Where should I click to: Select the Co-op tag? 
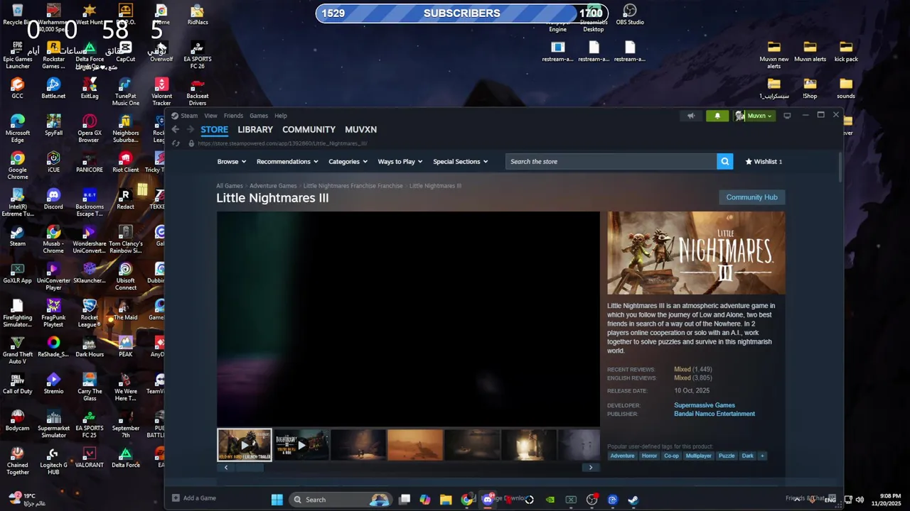point(671,456)
